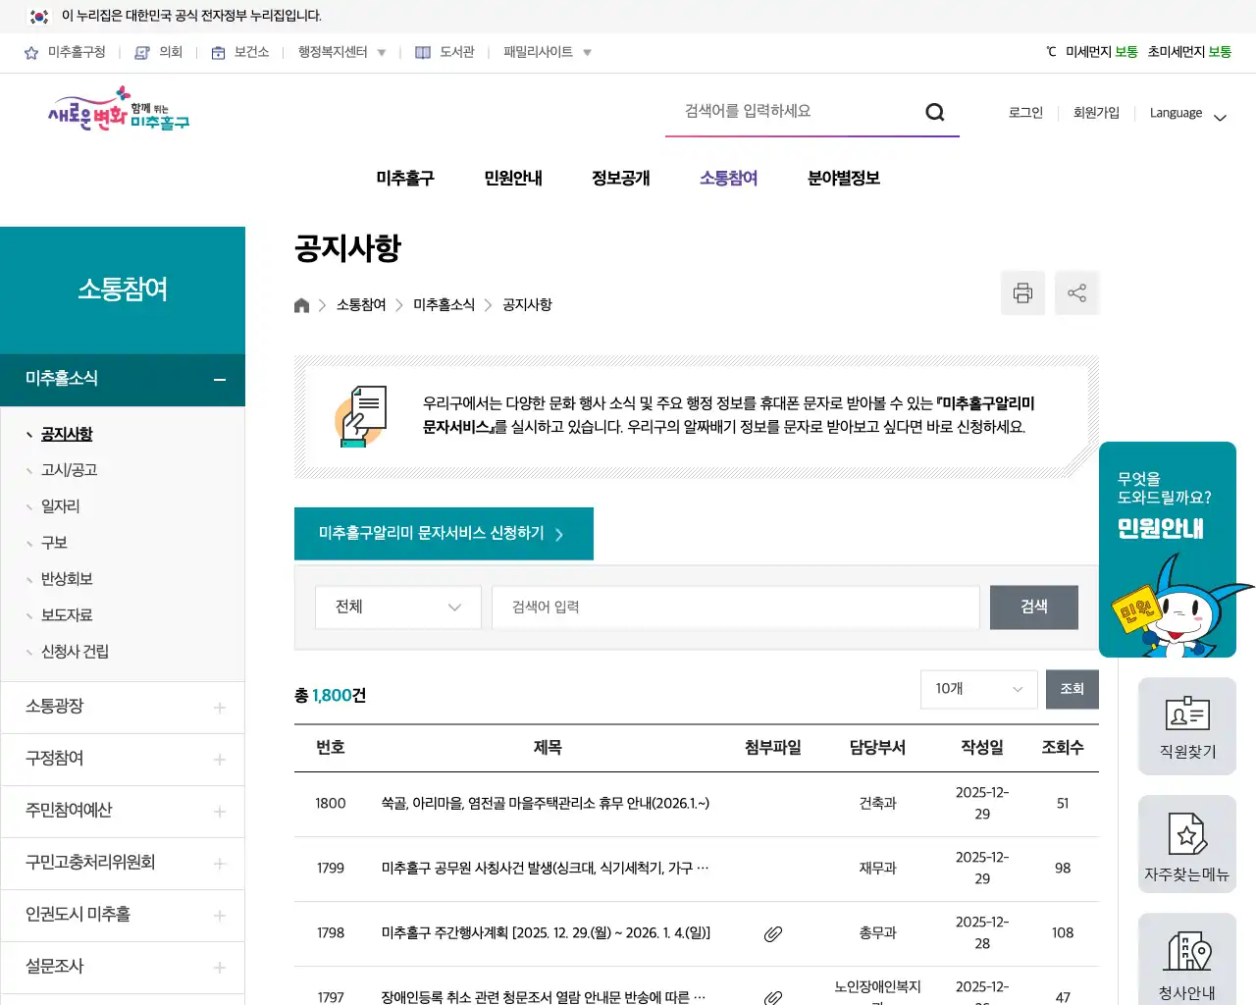This screenshot has width=1256, height=1005.
Task: Click the search magnifier in the header
Action: tap(934, 111)
